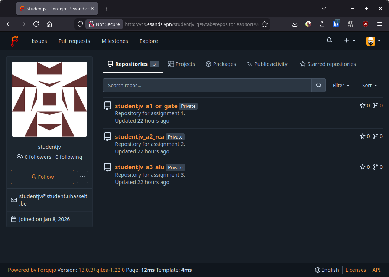The width and height of the screenshot is (389, 277).
Task: Open Pull requests in navigation bar
Action: (74, 41)
